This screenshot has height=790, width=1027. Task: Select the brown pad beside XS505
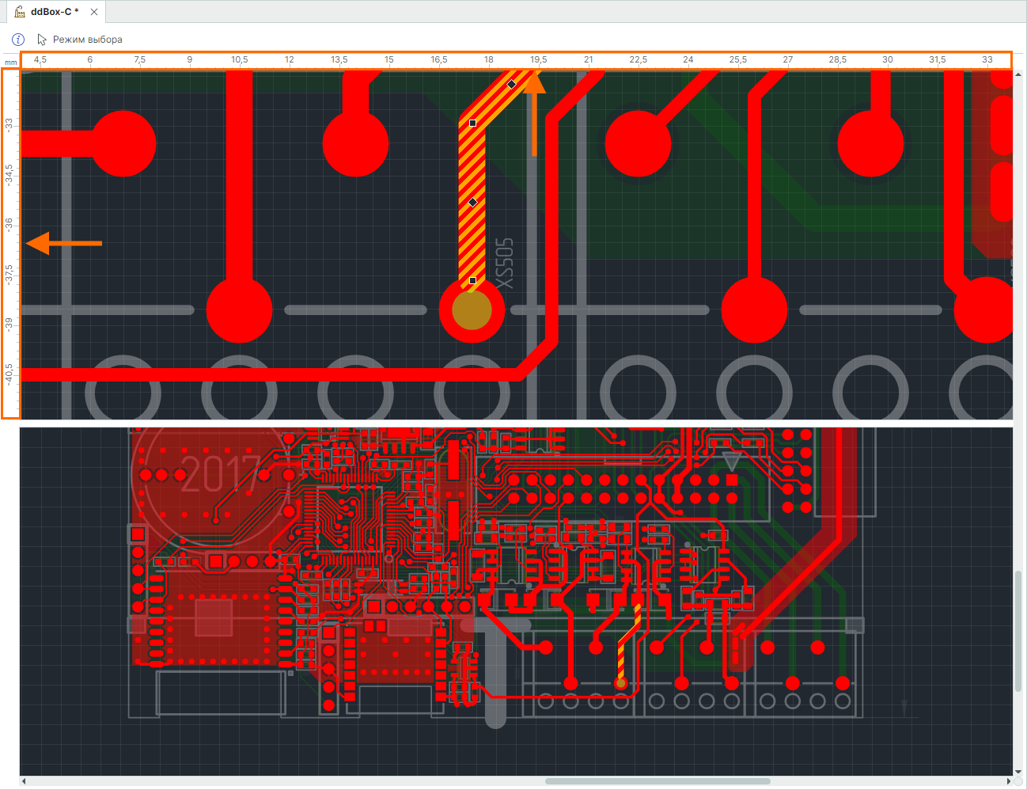pyautogui.click(x=472, y=310)
